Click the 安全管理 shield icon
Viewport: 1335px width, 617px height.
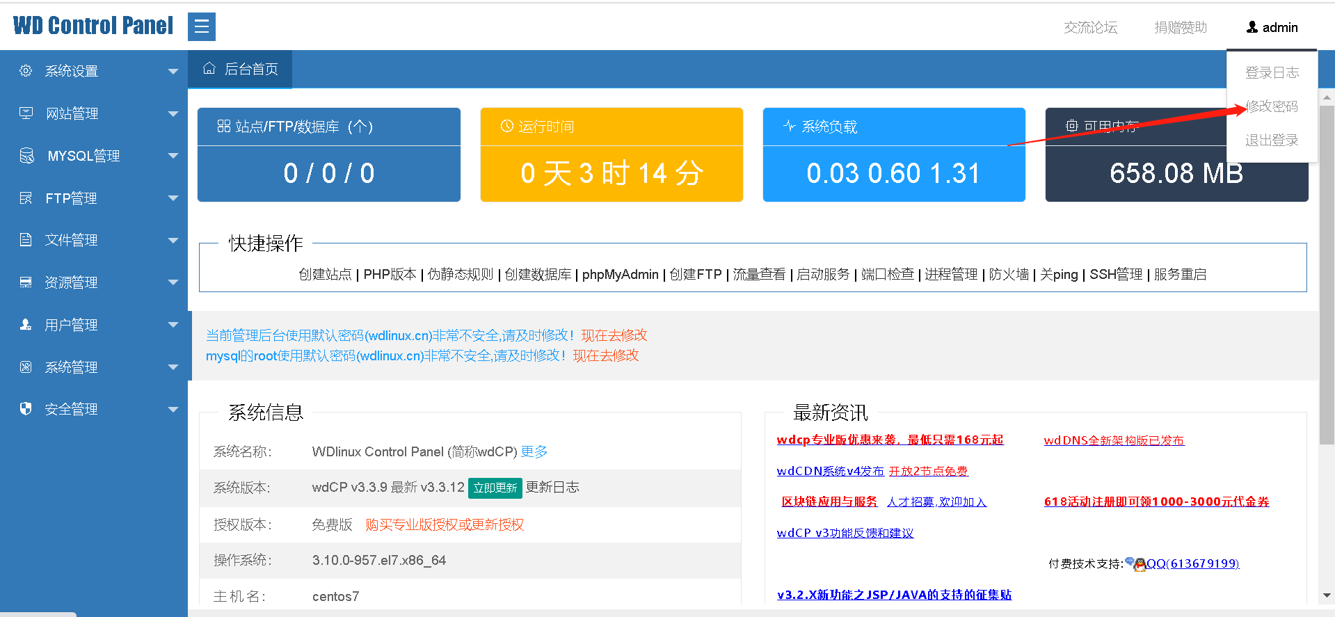[26, 408]
